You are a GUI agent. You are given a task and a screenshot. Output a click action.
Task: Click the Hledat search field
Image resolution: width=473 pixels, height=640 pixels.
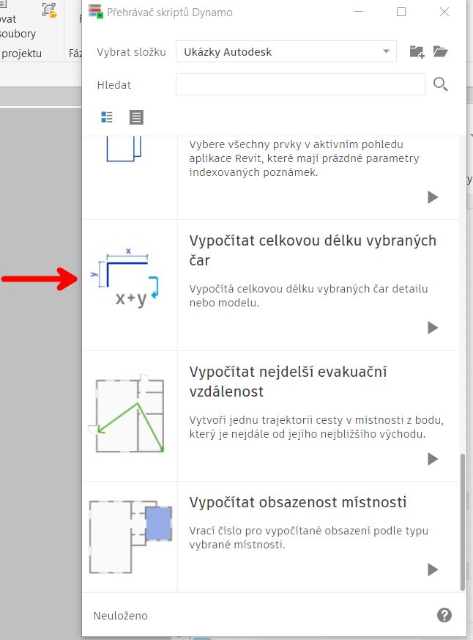pyautogui.click(x=300, y=84)
